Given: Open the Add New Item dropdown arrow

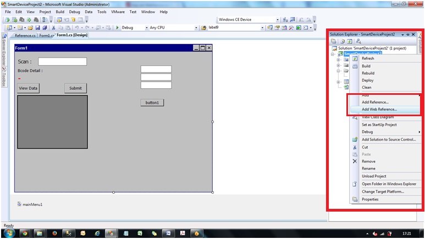Looking at the screenshot, I should (25, 28).
